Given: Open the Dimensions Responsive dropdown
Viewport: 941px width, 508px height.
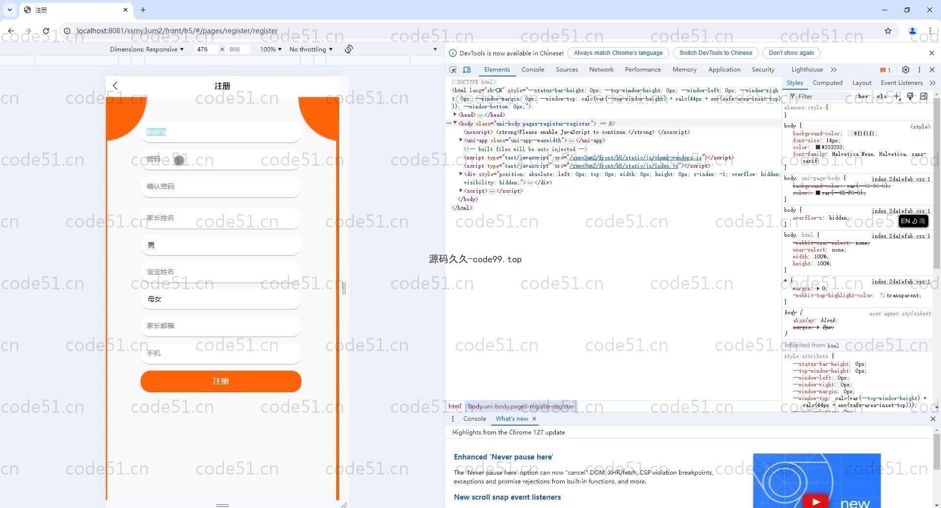Looking at the screenshot, I should (147, 49).
